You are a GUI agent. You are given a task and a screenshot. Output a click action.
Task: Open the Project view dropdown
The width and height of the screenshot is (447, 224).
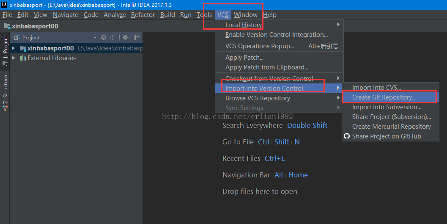click(95, 38)
